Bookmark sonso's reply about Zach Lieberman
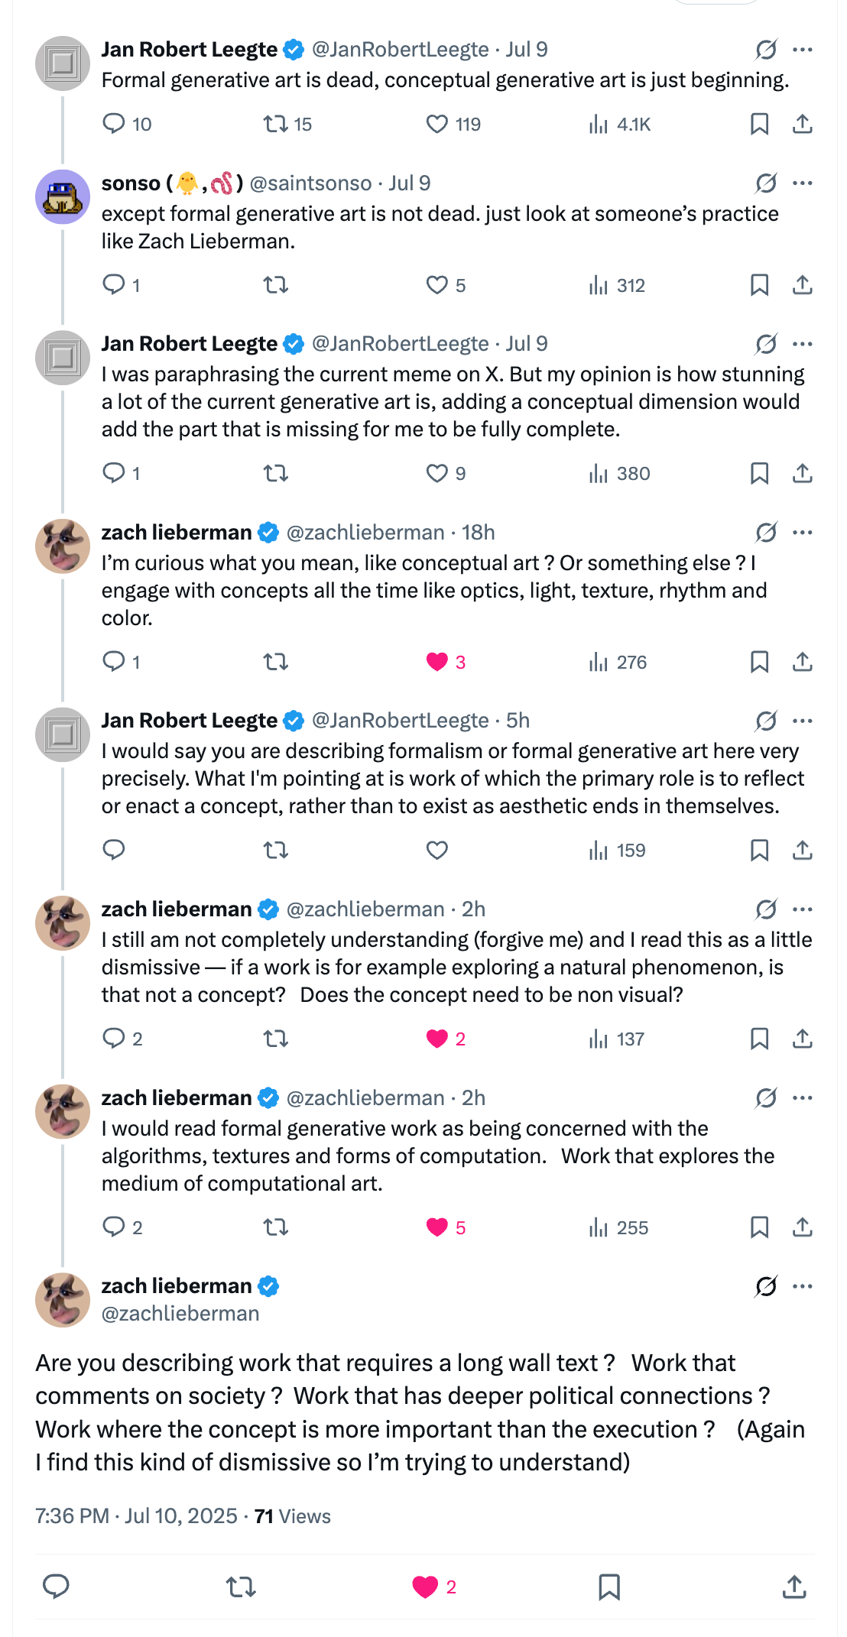 [x=759, y=285]
